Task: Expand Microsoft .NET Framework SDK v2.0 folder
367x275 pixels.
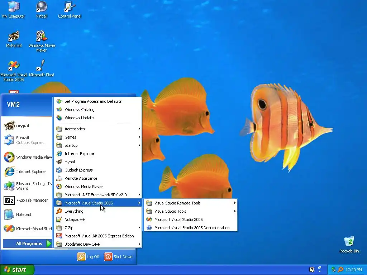Action: coord(98,194)
